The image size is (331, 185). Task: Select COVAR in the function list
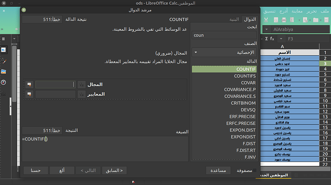(224, 83)
